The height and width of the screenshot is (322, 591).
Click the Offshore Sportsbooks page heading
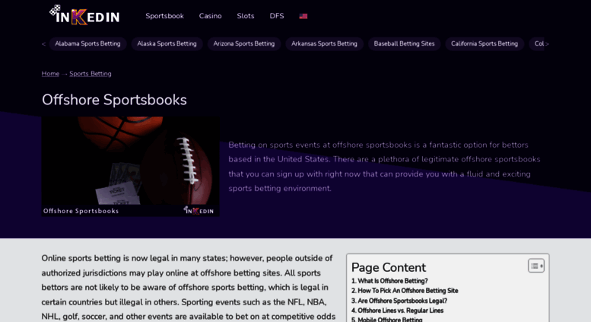(x=114, y=100)
